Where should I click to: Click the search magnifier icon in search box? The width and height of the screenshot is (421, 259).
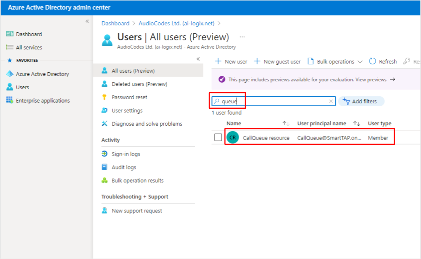coord(217,101)
